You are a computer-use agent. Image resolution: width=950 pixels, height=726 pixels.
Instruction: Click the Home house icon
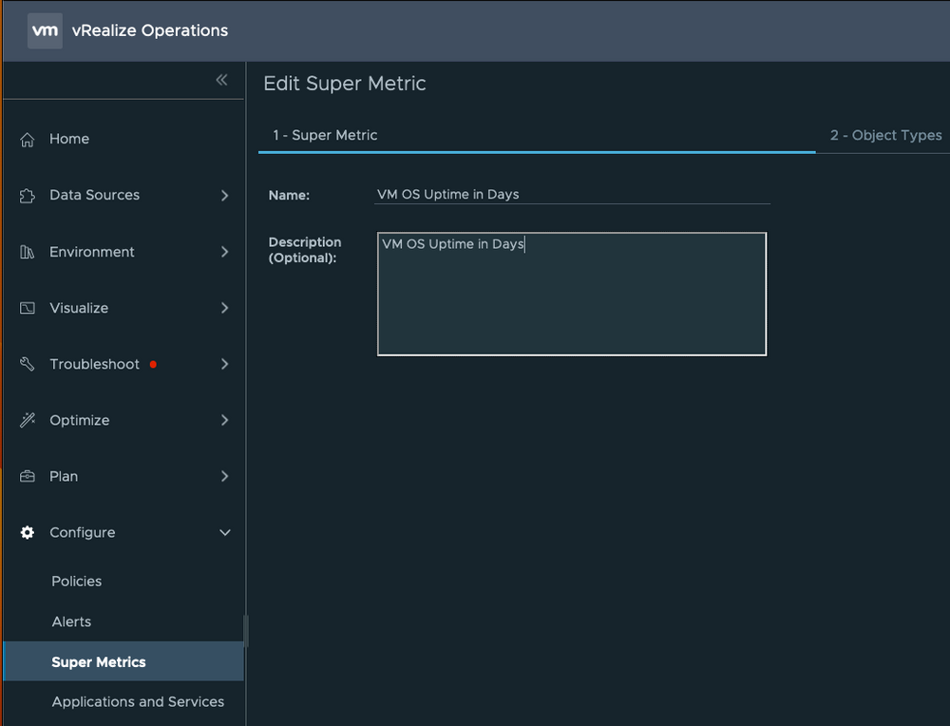point(28,140)
